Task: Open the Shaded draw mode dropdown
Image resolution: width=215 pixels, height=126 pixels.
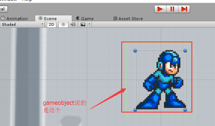Action: 22,24
